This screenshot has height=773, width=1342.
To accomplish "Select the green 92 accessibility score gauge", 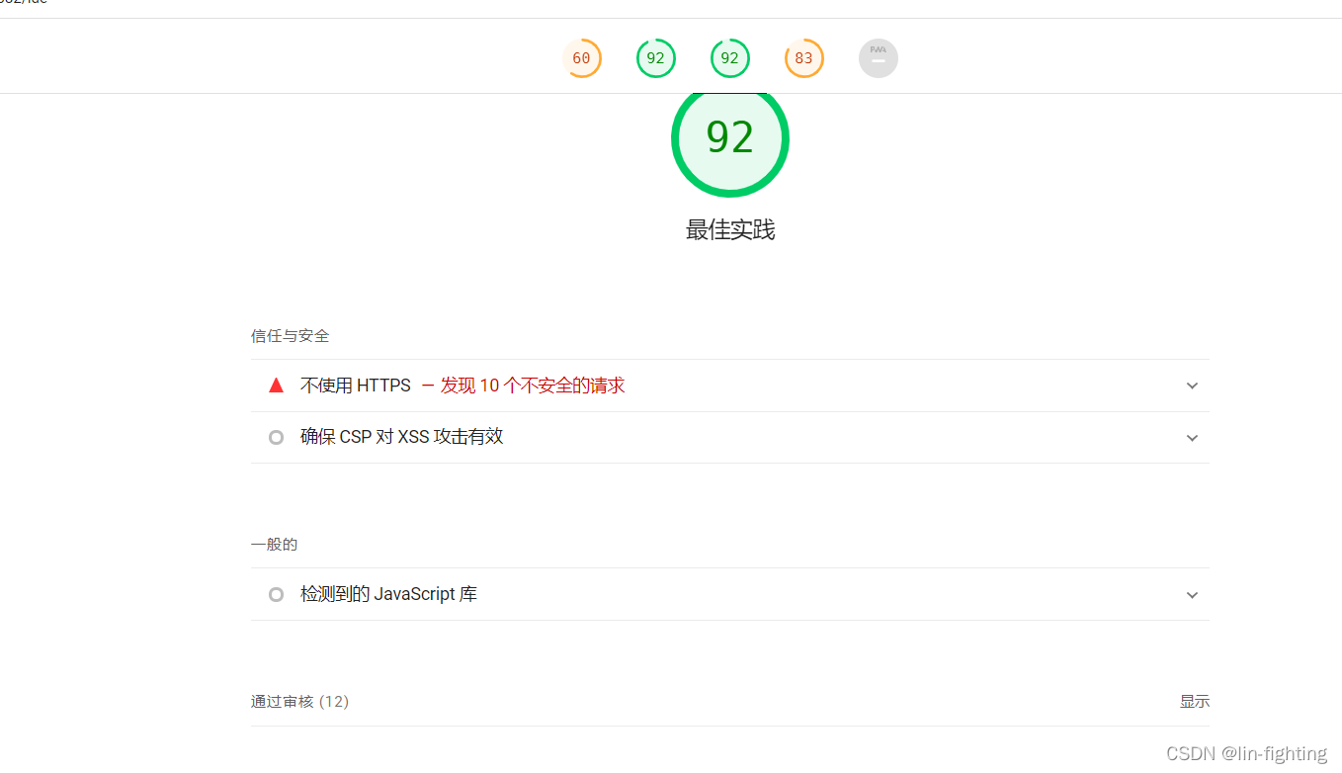I will (656, 57).
